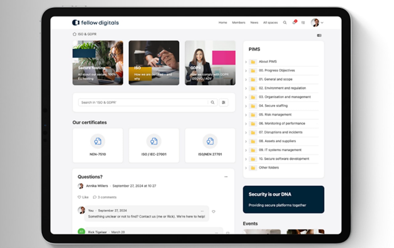Open the search filter settings button
394x248 pixels.
(223, 102)
